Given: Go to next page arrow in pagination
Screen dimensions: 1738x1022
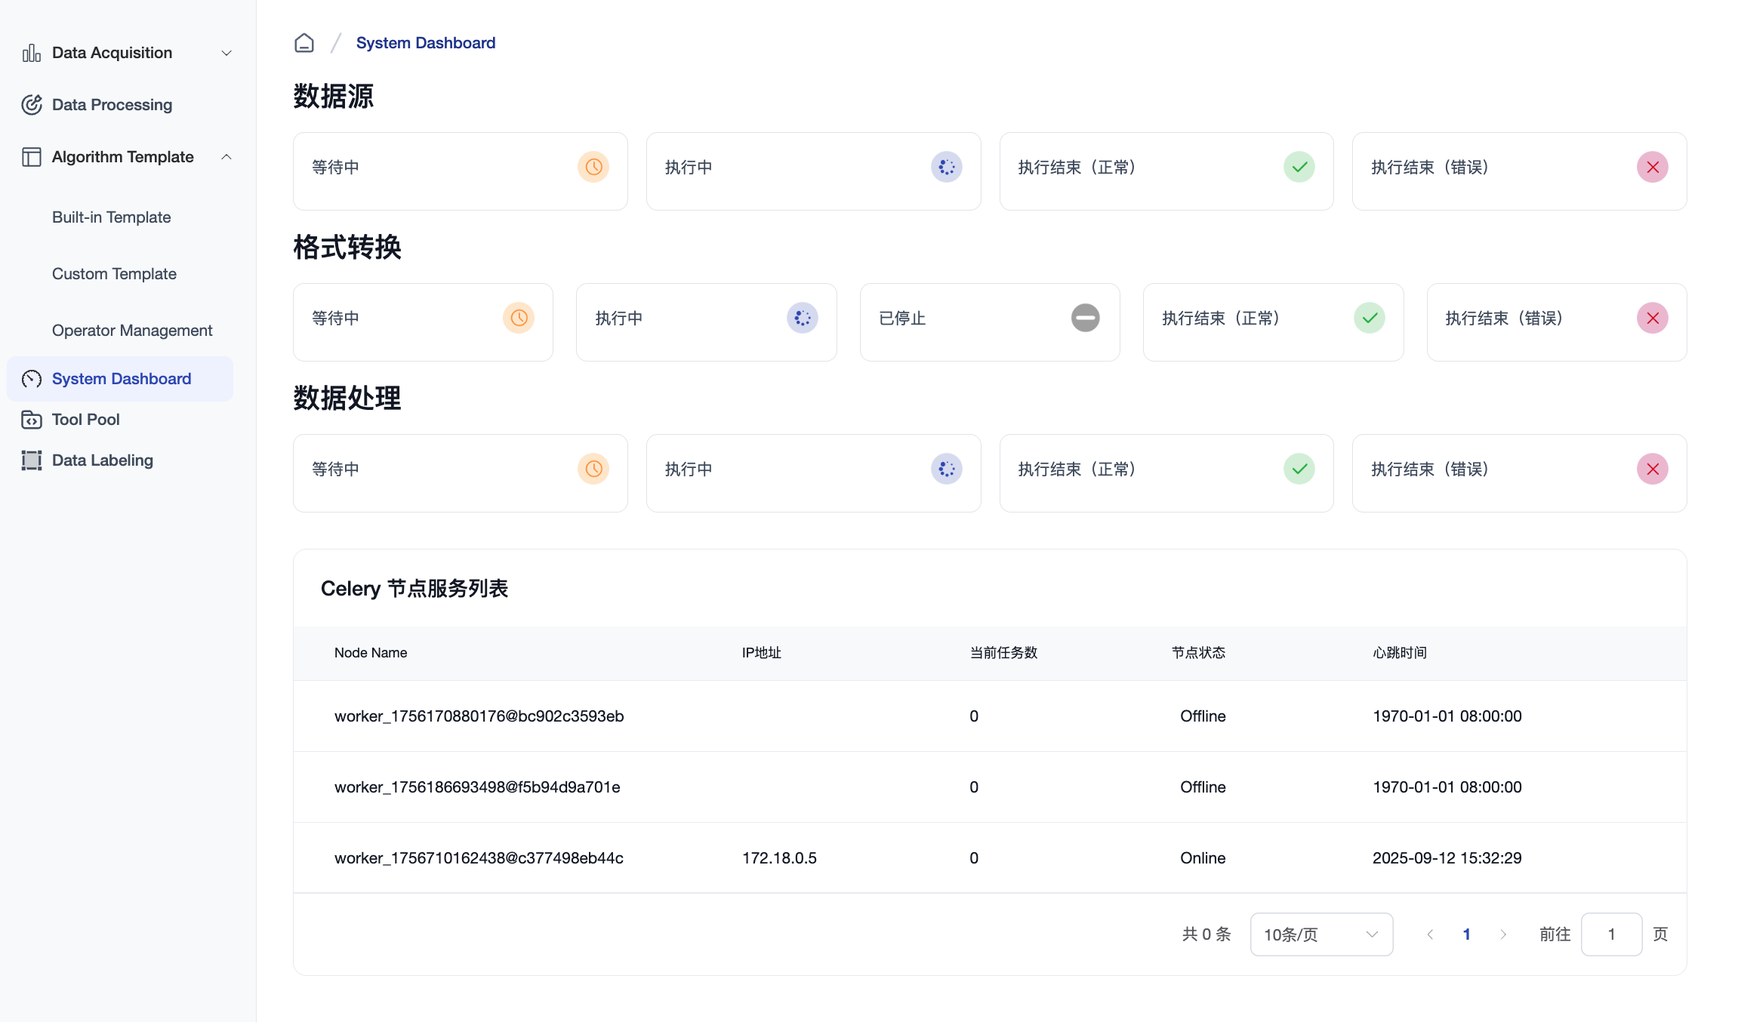Looking at the screenshot, I should pyautogui.click(x=1503, y=934).
